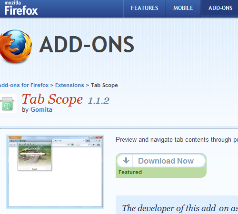Open author Gomita's profile link
The image size is (238, 214).
[x=41, y=110]
